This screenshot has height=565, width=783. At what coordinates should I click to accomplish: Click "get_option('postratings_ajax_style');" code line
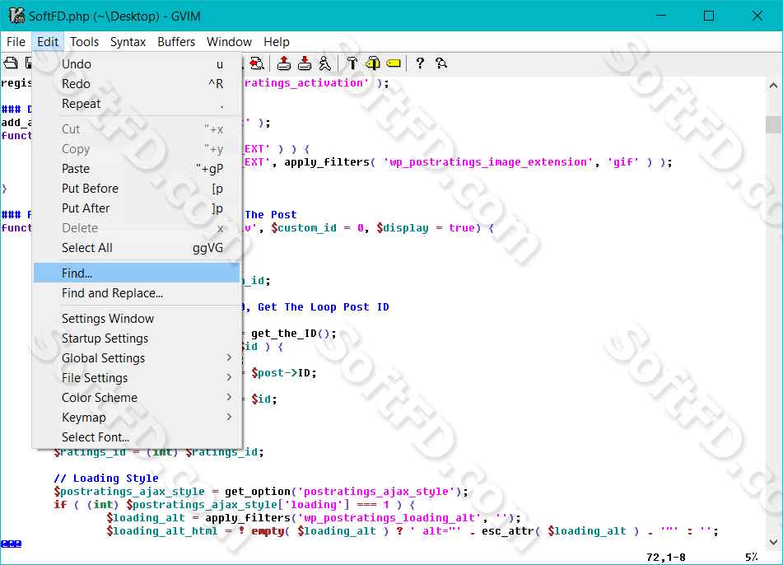[347, 492]
